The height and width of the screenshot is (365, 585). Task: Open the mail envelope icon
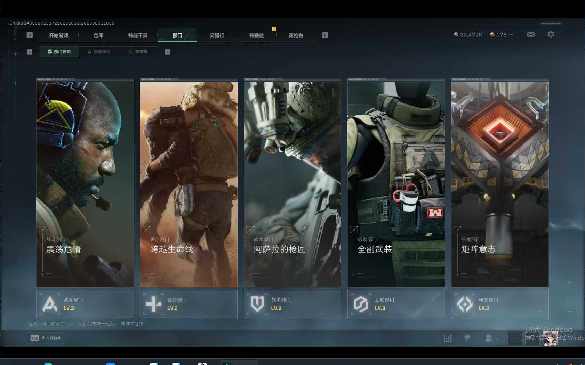click(x=531, y=34)
